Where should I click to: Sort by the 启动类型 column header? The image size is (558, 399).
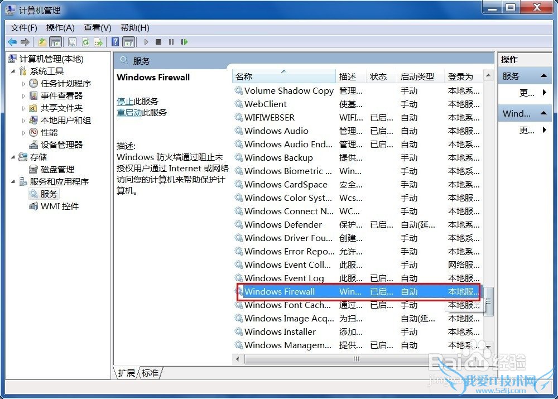tap(420, 76)
